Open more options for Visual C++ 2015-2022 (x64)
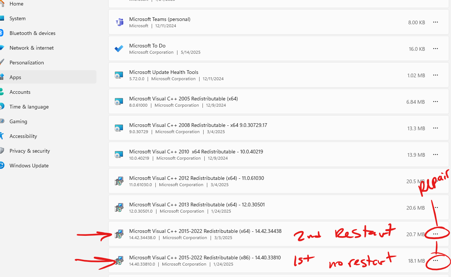This screenshot has width=451, height=277. [x=436, y=234]
